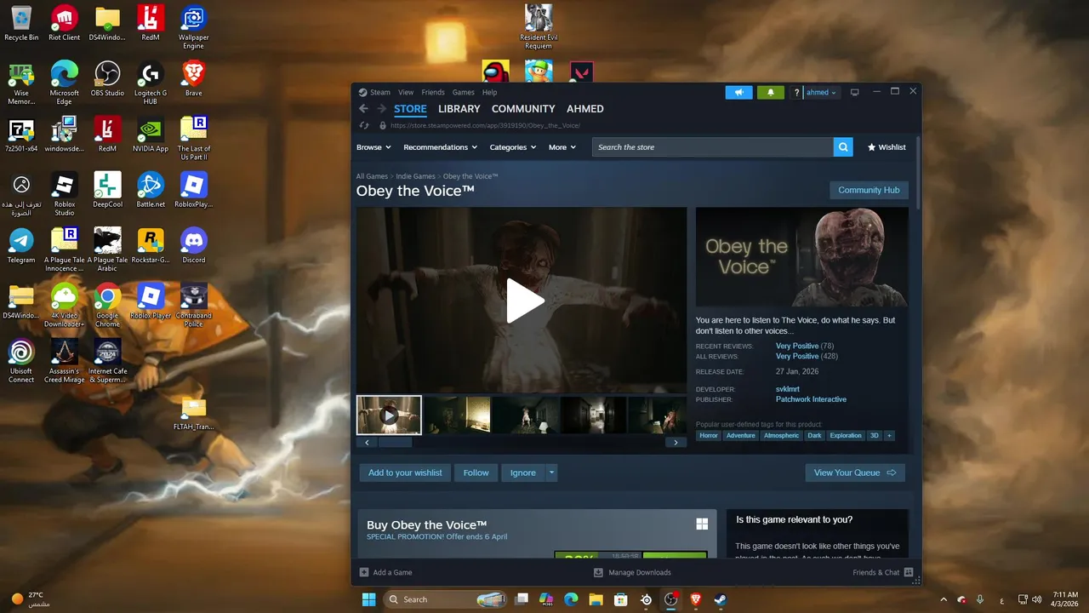Open the Friends menu
This screenshot has width=1089, height=613.
[433, 92]
